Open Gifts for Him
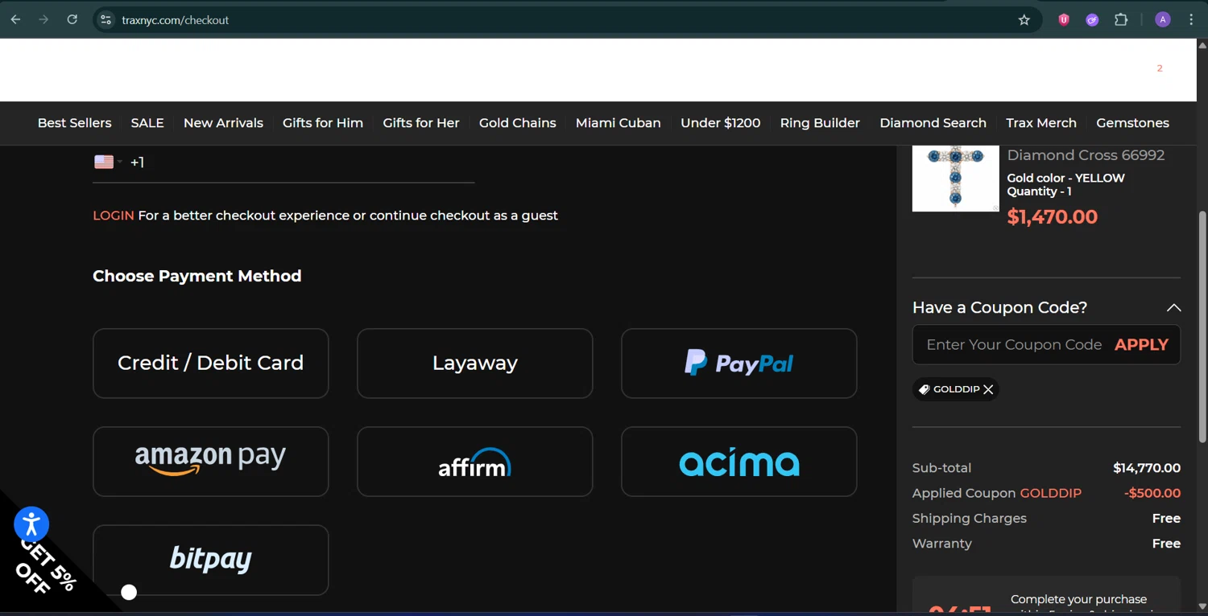 [323, 123]
